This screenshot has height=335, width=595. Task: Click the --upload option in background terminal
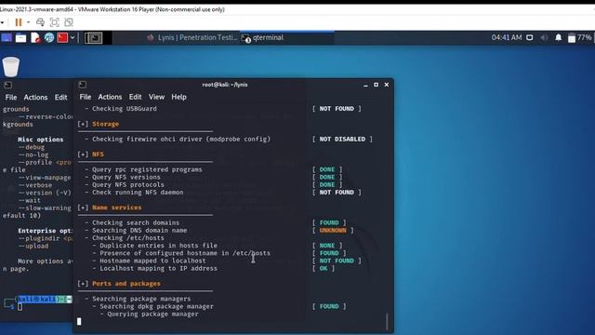click(33, 246)
